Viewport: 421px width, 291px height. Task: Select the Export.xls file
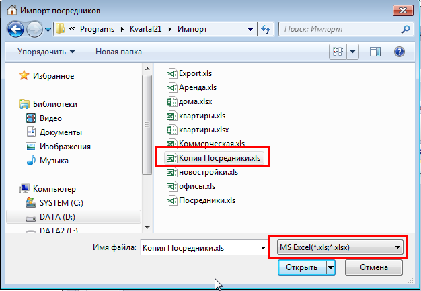click(195, 73)
